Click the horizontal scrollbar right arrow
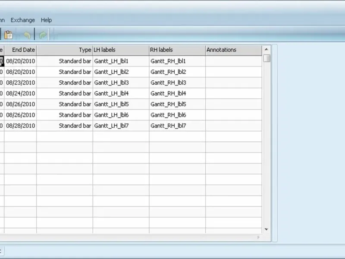Screen dimensions: 345x259 pos(258,237)
